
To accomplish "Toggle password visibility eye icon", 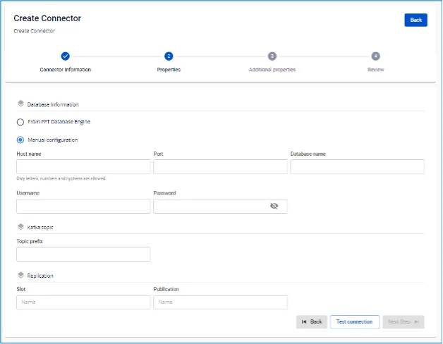I will [x=274, y=206].
